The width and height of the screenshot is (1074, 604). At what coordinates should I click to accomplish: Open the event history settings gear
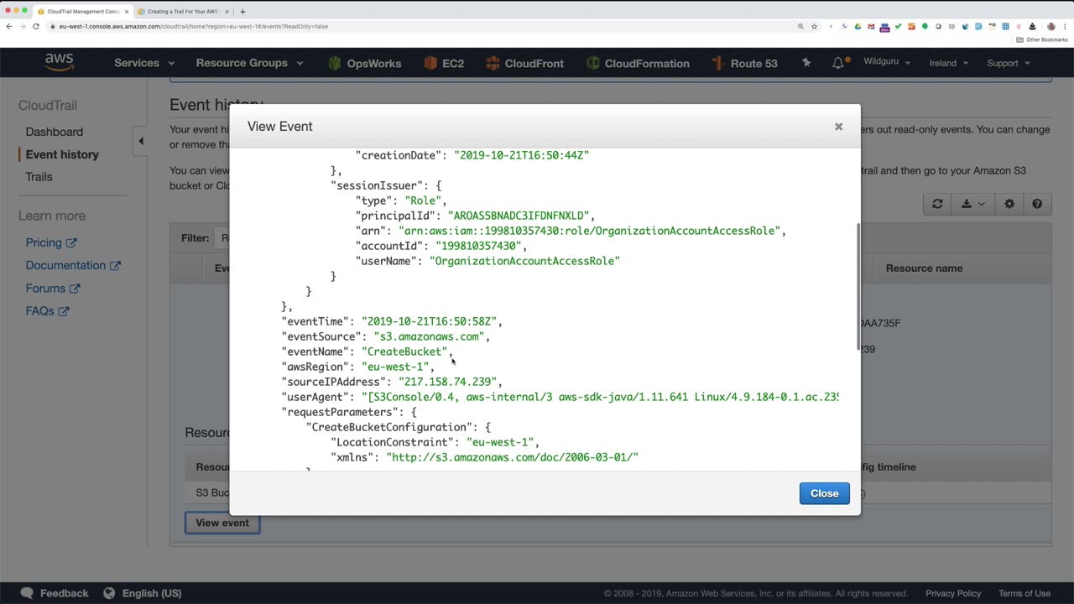[1009, 204]
